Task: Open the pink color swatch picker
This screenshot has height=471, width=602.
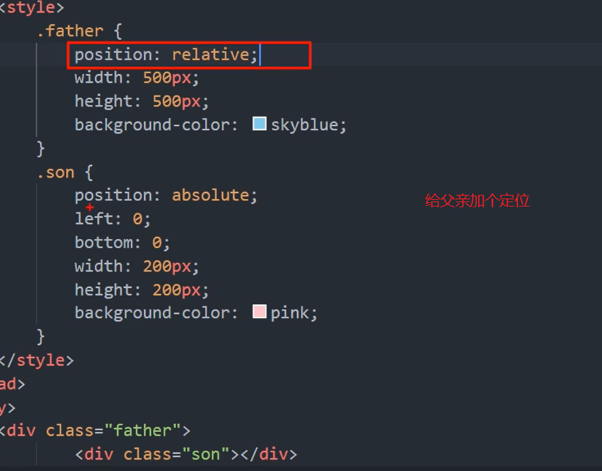Action: click(260, 312)
